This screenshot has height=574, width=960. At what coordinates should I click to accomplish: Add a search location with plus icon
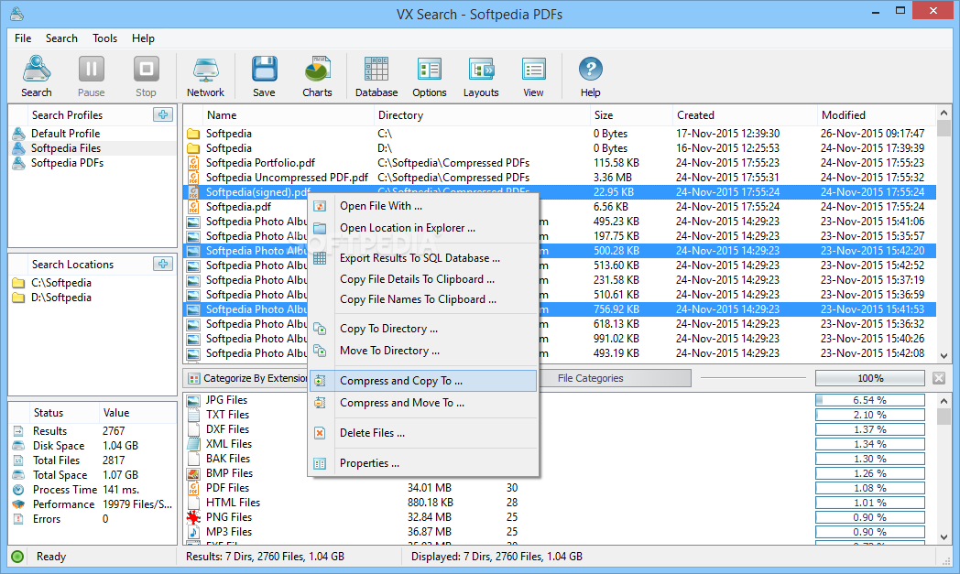tap(163, 264)
